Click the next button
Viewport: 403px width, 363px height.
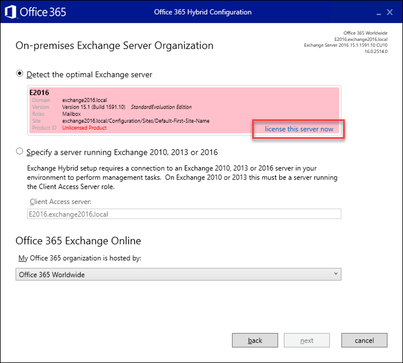307,341
